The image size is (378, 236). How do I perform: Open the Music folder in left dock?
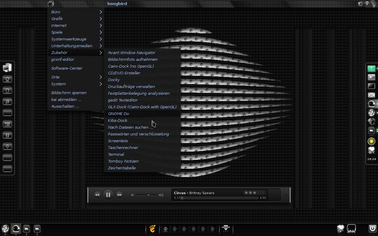pos(7,101)
